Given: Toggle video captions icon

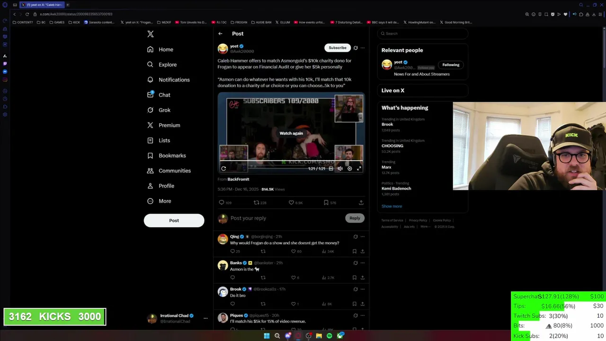Looking at the screenshot, I should (x=331, y=169).
